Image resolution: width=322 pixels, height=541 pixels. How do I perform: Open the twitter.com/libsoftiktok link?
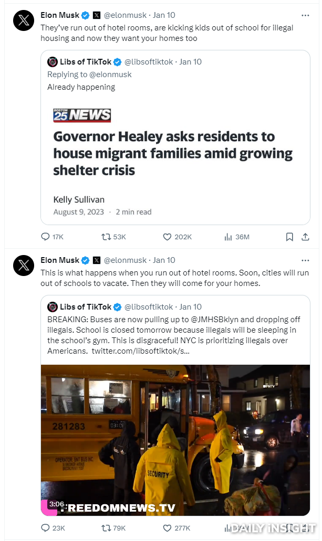point(140,351)
